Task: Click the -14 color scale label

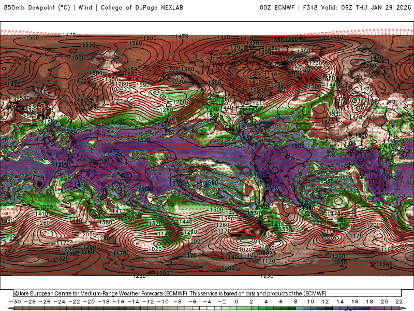Action: (x=134, y=302)
